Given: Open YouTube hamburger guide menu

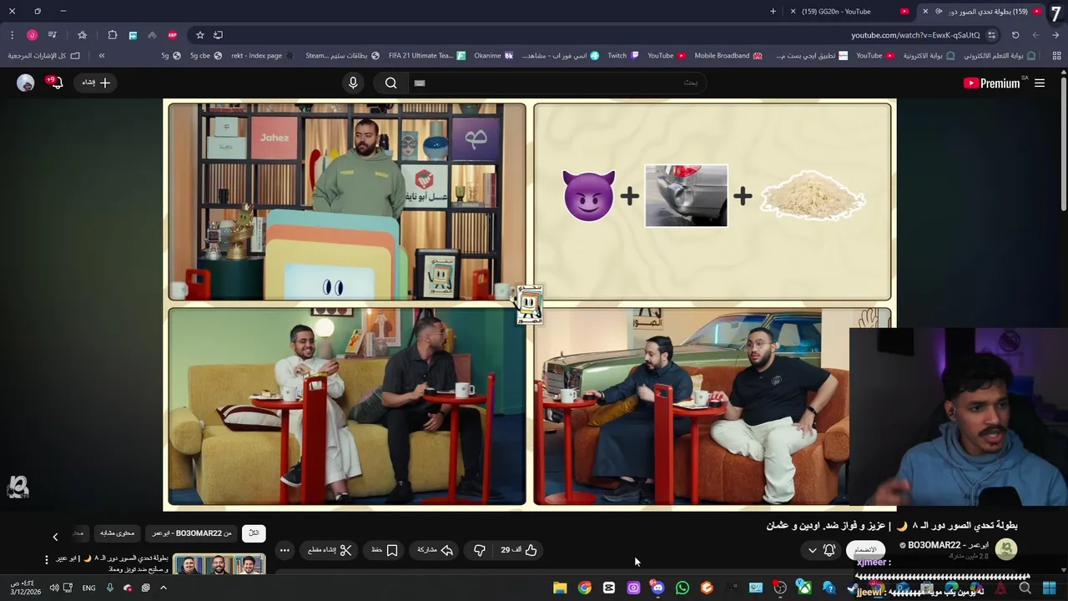Looking at the screenshot, I should click(x=1040, y=83).
